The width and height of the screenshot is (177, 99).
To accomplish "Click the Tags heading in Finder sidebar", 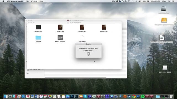I will (27, 73).
